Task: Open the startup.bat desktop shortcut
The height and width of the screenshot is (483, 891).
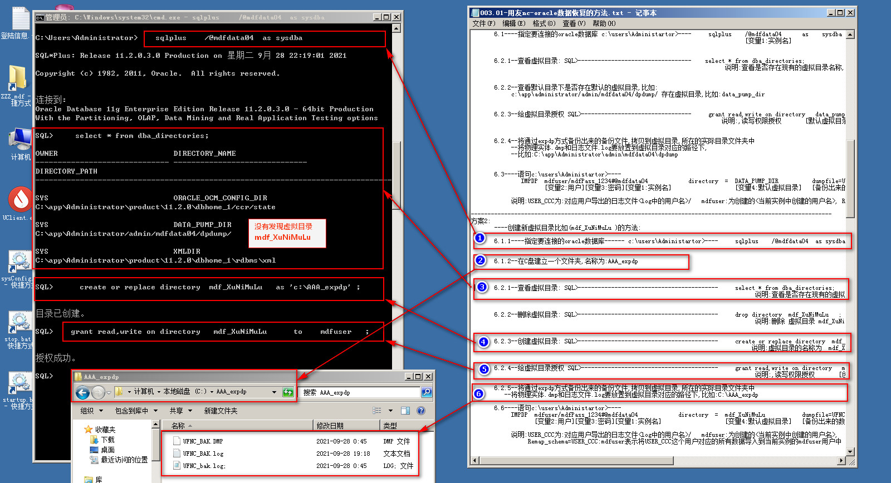Action: coord(19,388)
